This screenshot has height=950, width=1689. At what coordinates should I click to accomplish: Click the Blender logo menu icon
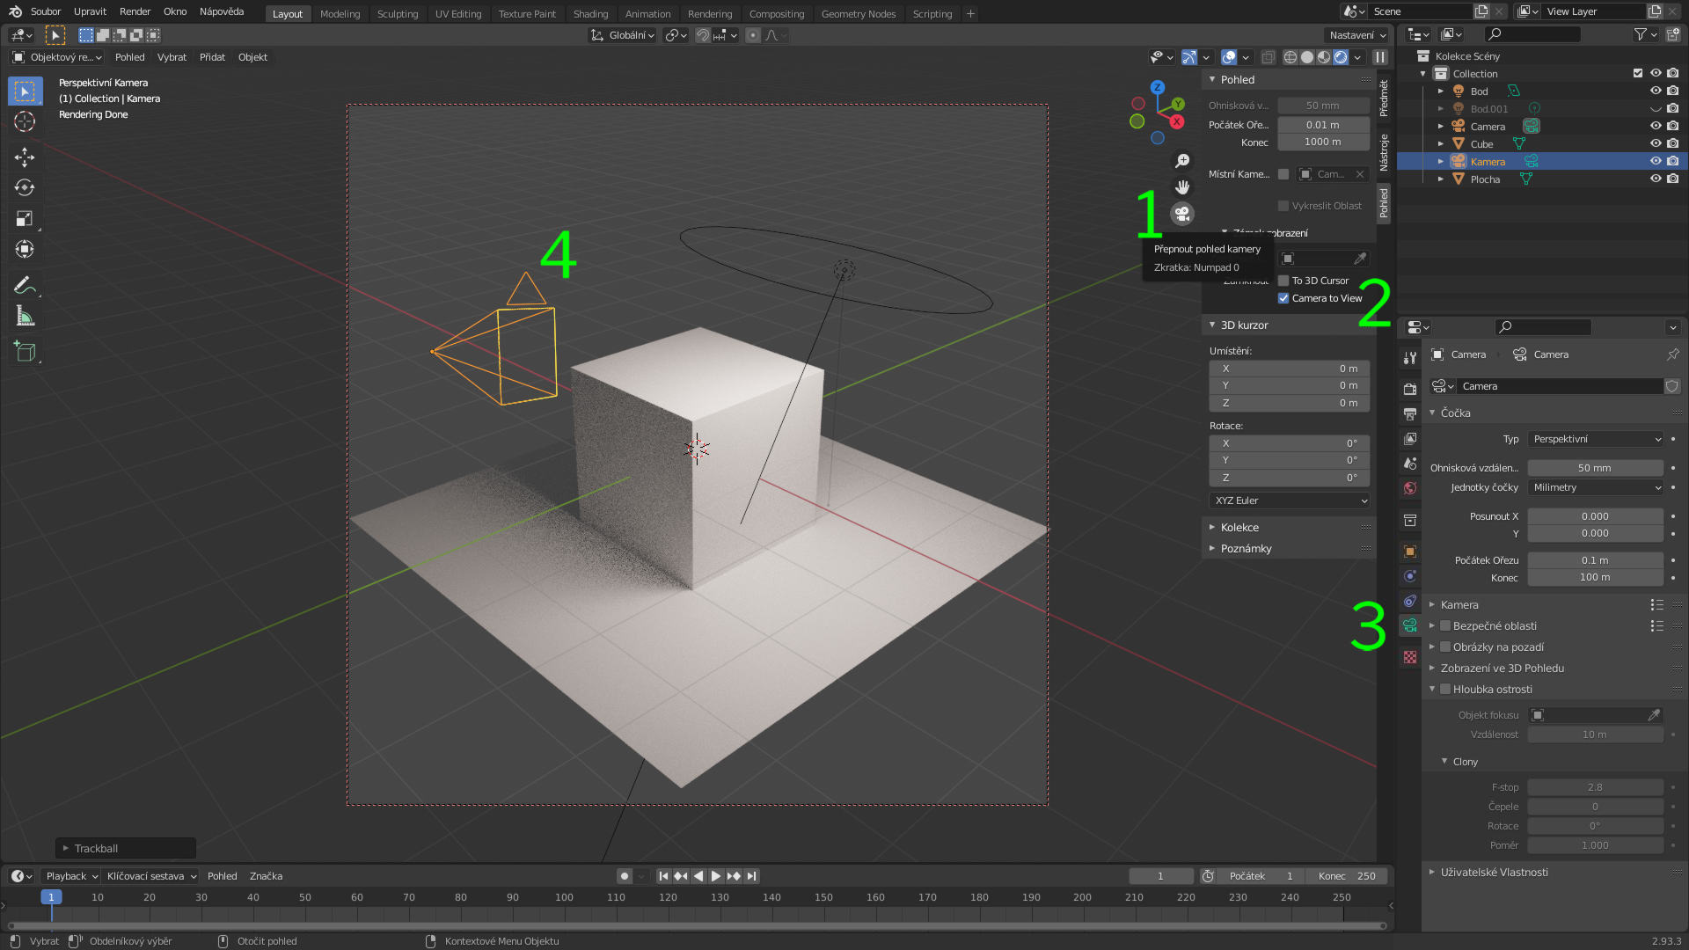click(15, 11)
